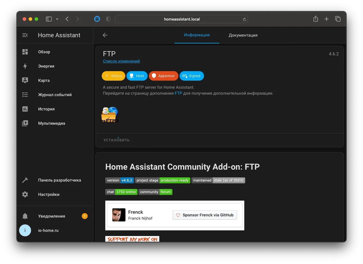Click the Rating 3 badge
Viewport: 363px width, 264px height.
click(x=113, y=76)
